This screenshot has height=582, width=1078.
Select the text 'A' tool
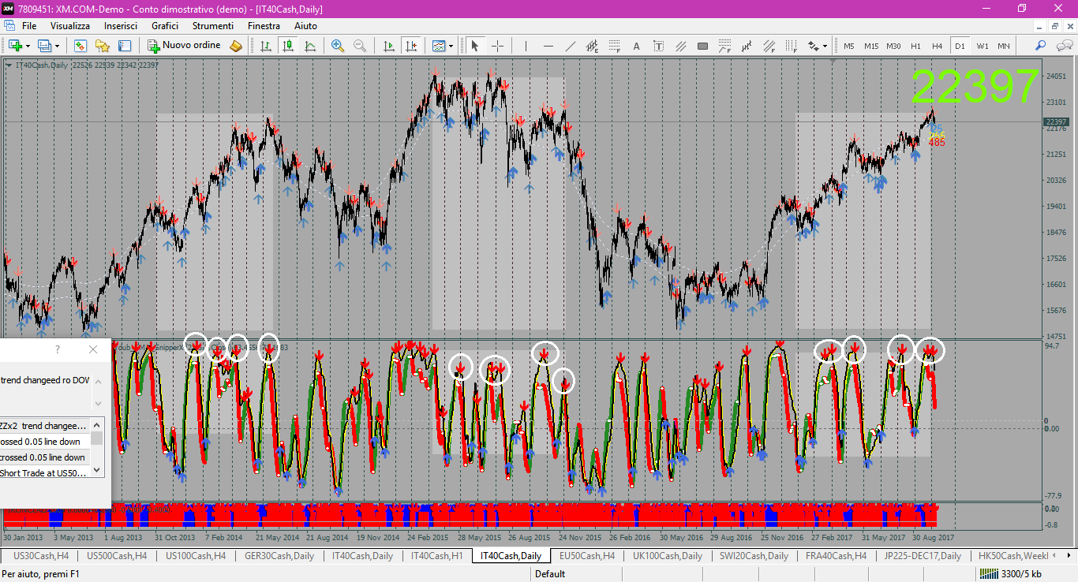click(636, 46)
